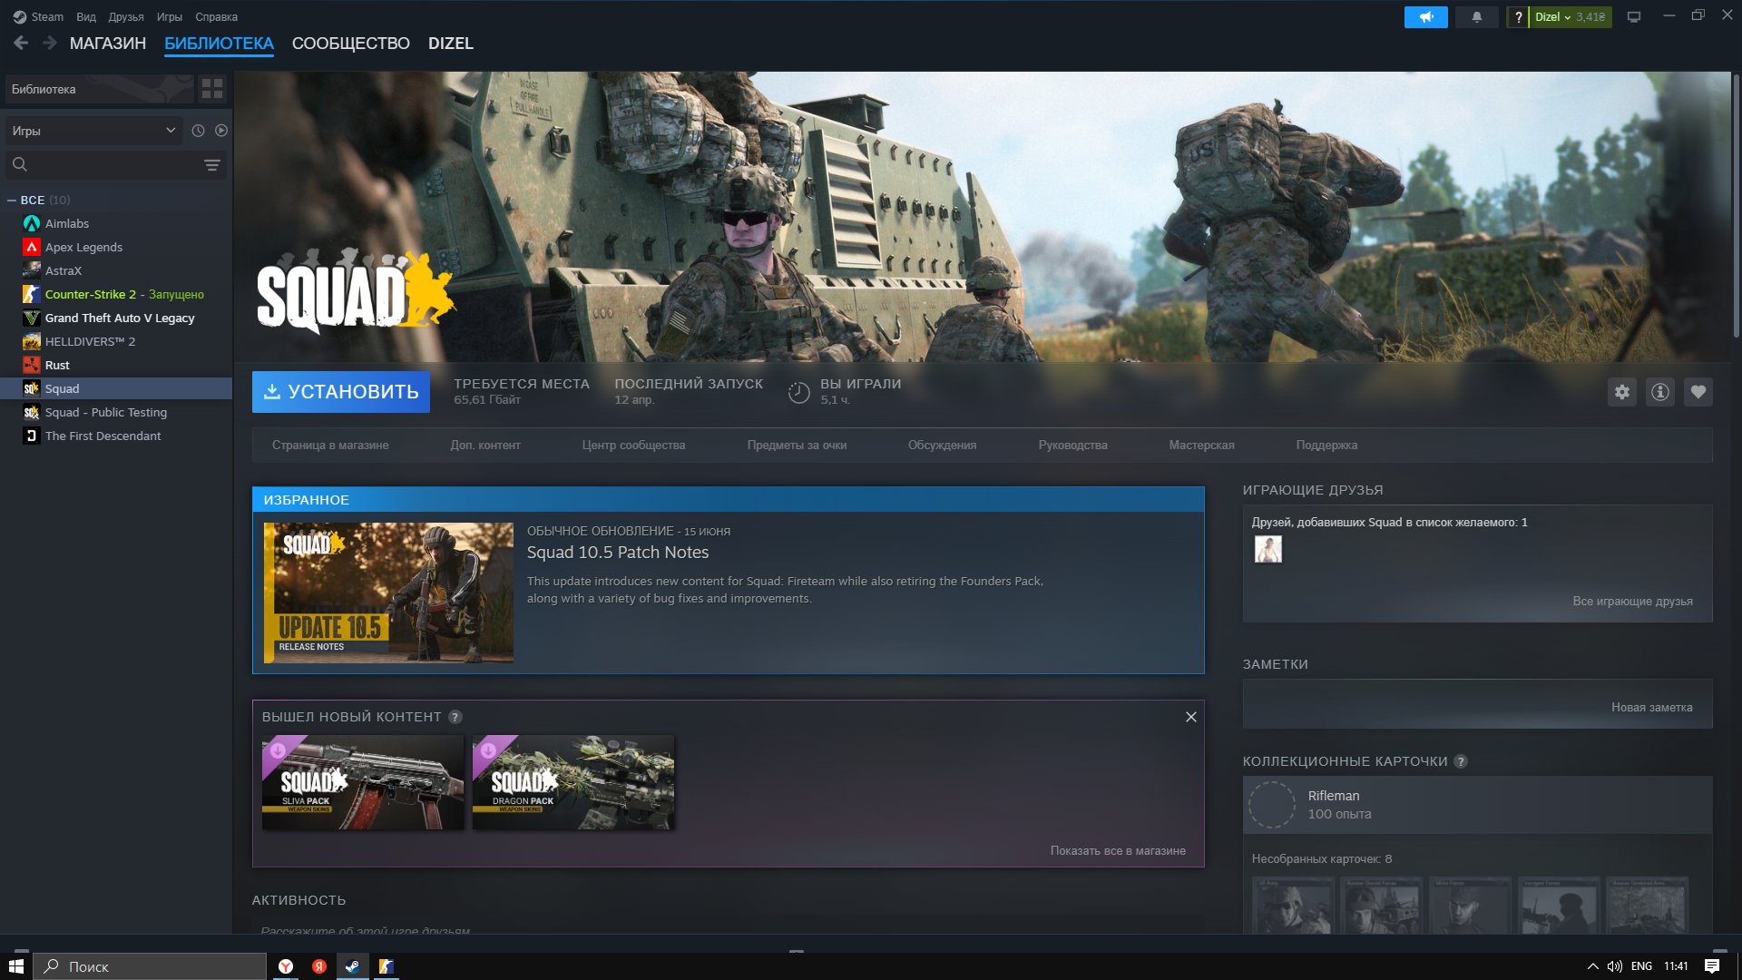Click the Steam taskbar icon
The image size is (1742, 980).
coord(352,966)
